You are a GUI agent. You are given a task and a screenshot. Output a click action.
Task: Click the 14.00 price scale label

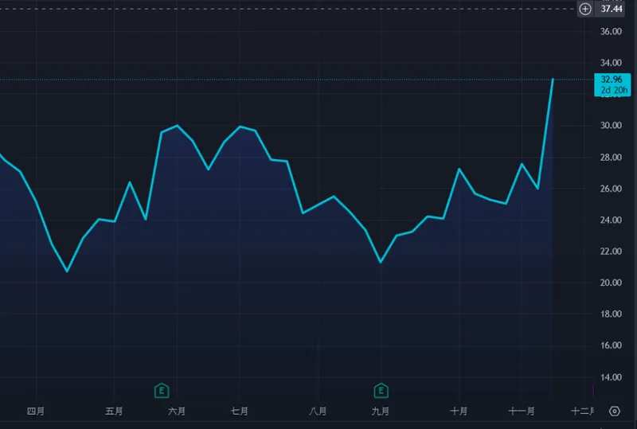(x=611, y=377)
